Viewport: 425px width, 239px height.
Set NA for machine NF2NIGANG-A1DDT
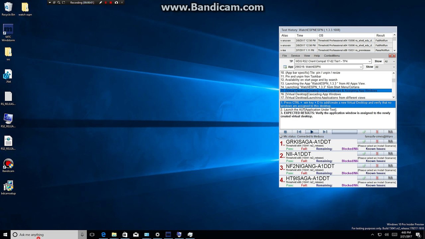390,166
